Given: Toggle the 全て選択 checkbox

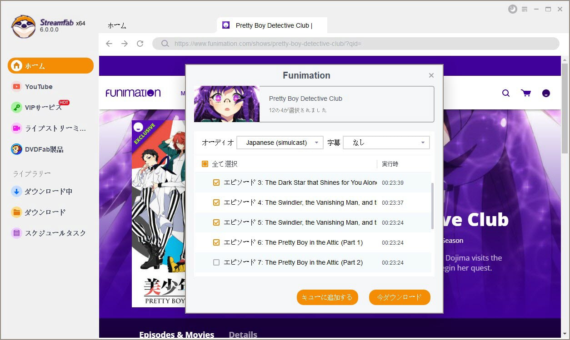Looking at the screenshot, I should tap(205, 164).
